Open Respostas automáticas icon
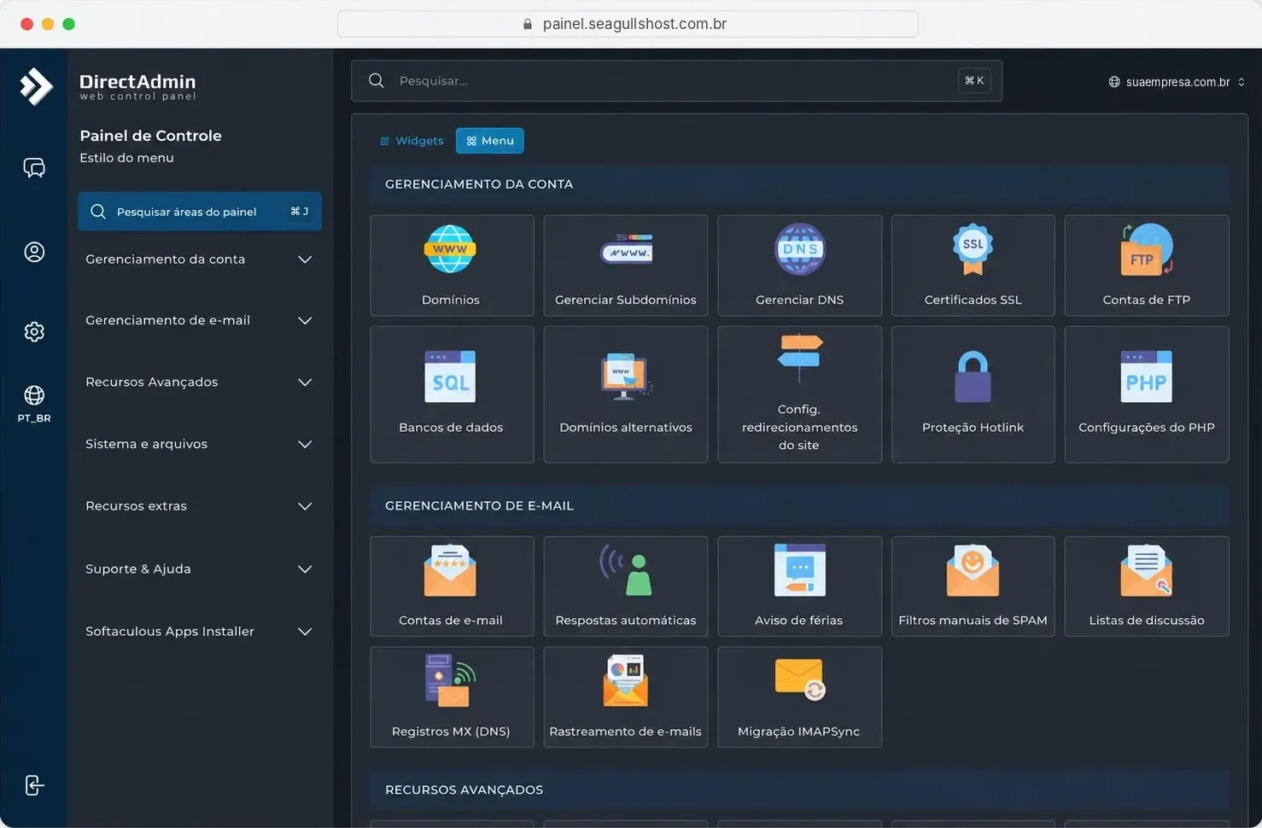 (x=626, y=570)
